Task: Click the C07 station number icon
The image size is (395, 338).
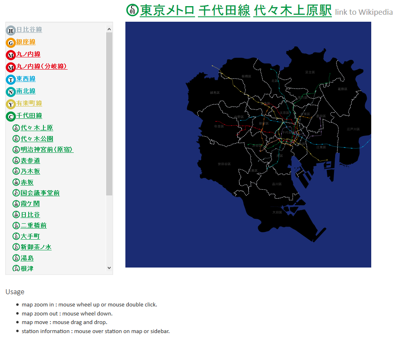Action: pos(16,193)
